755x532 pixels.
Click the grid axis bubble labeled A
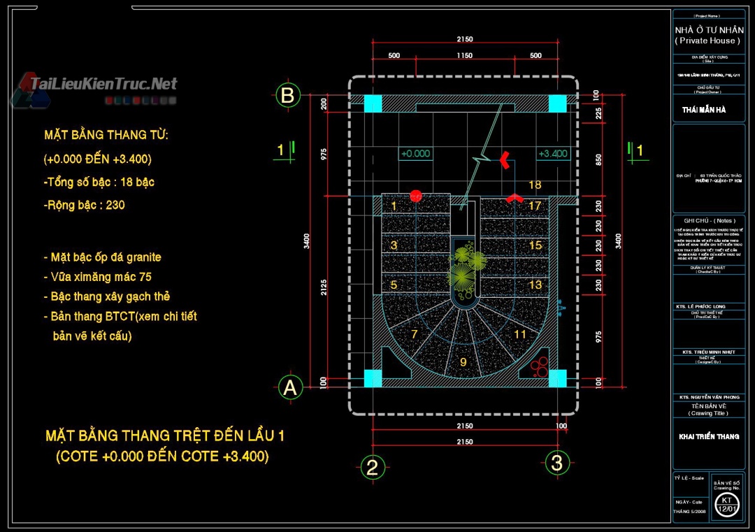[x=290, y=387]
